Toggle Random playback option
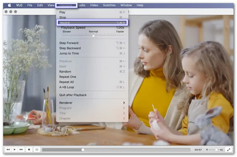 click(65, 72)
